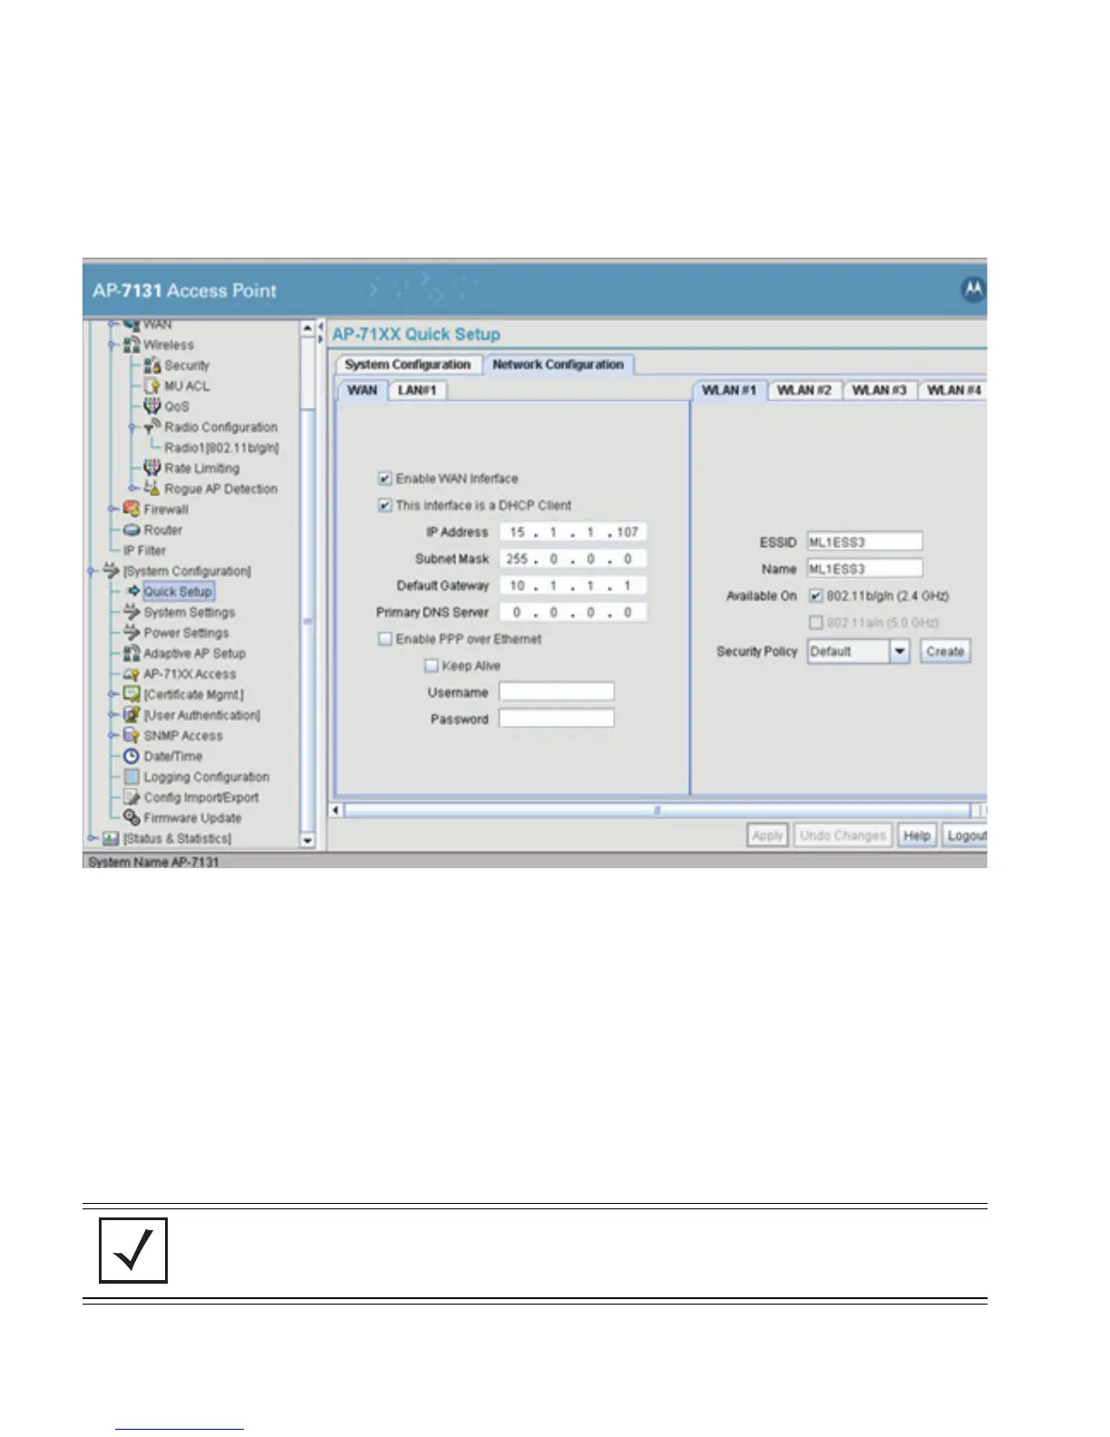Open the Security Policy dropdown
This screenshot has height=1437, width=1110.
click(900, 651)
